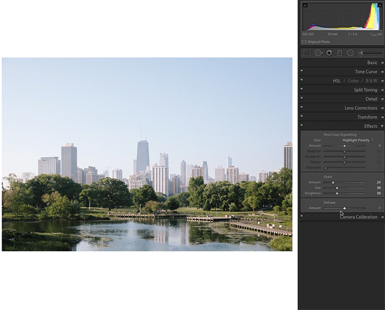
Task: Toggle the Transform panel switch
Action: [x=302, y=117]
